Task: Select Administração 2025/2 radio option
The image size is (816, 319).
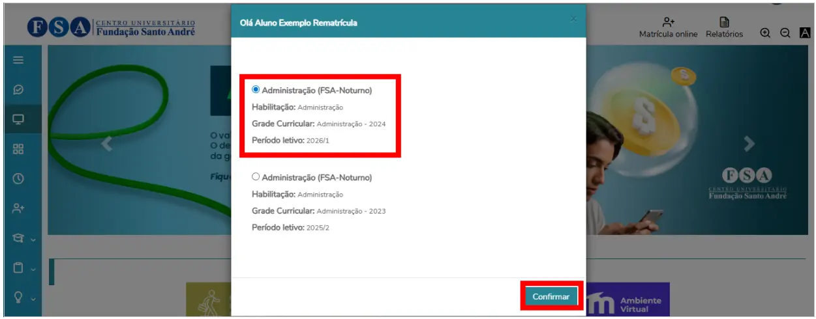Action: coord(256,176)
